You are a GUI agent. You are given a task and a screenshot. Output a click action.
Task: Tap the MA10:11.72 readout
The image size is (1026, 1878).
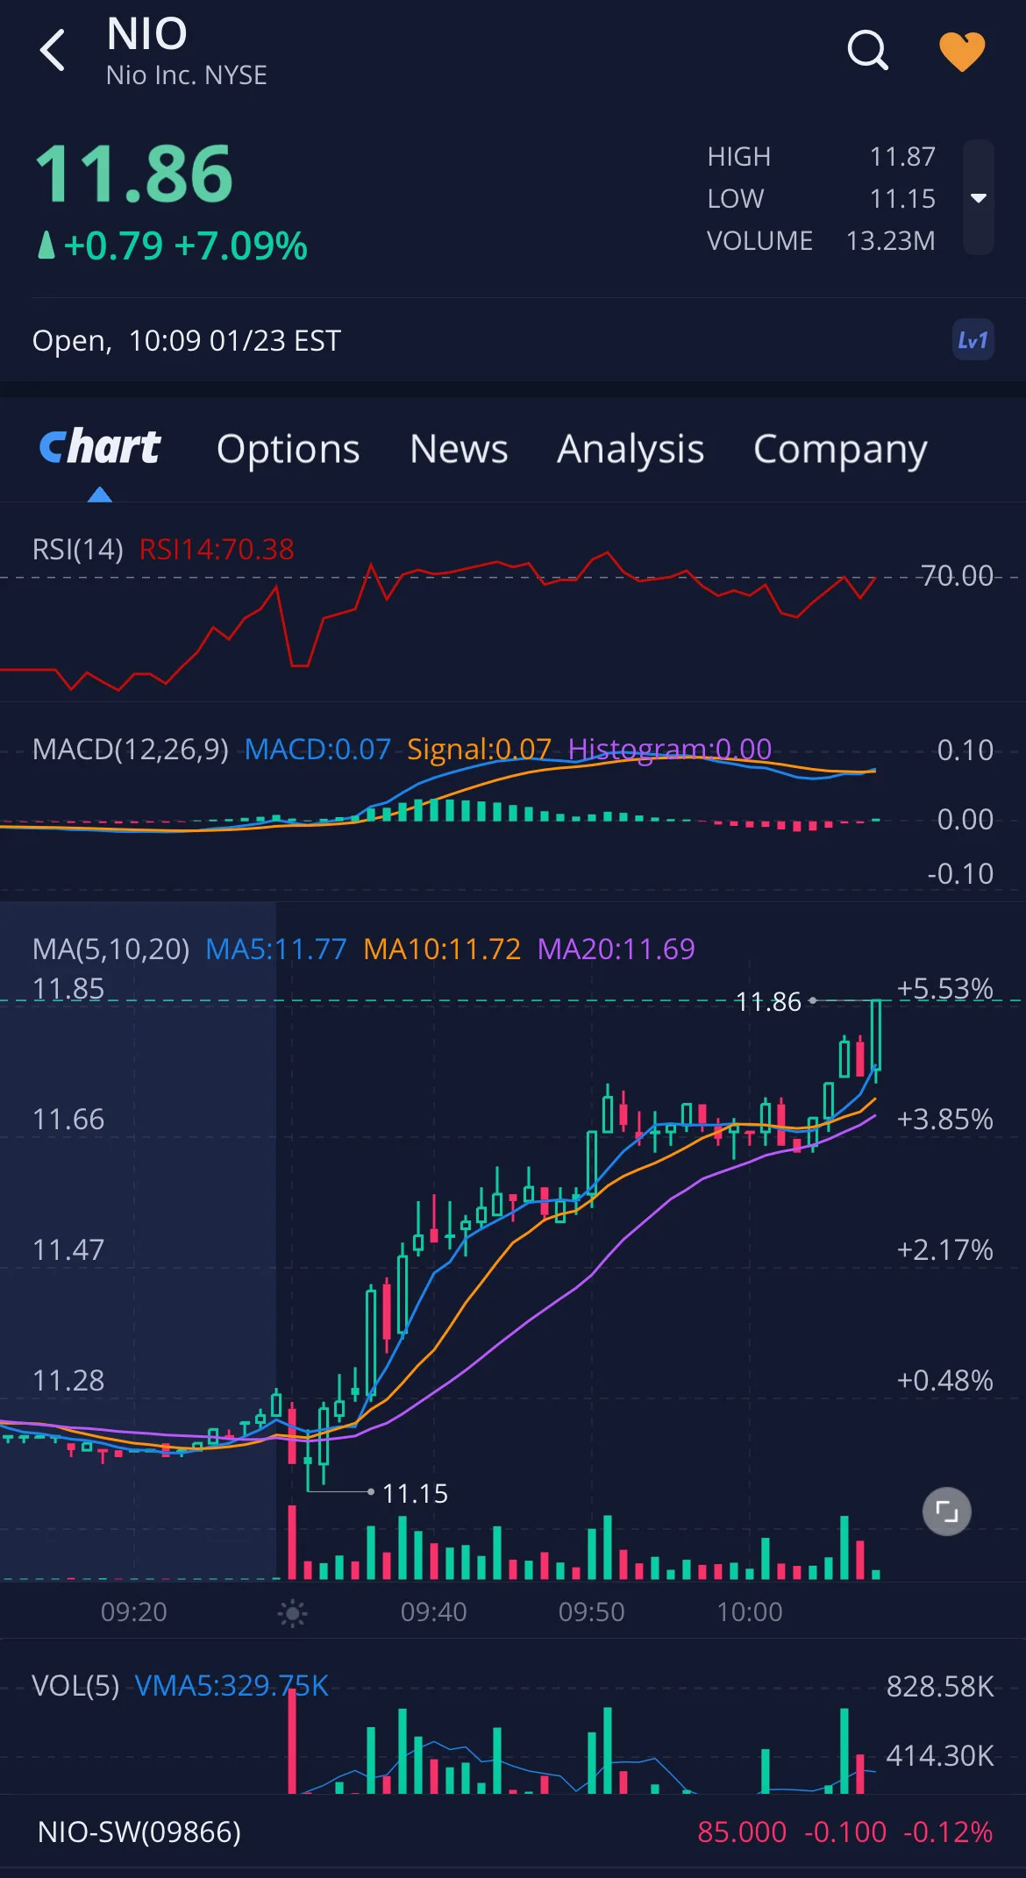[x=442, y=950]
